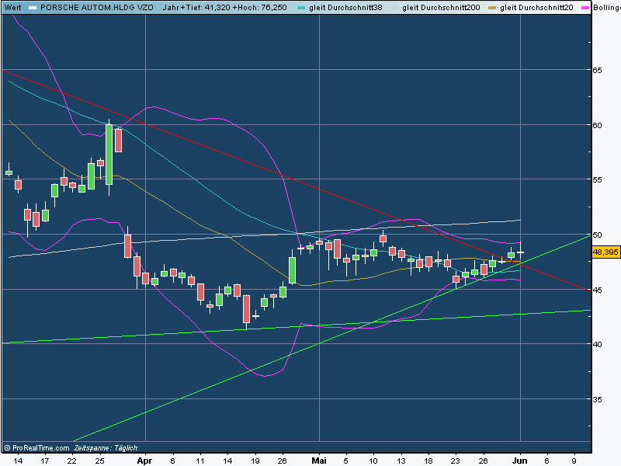Click the gleit Durchschnitt200 legend text

[441, 7]
